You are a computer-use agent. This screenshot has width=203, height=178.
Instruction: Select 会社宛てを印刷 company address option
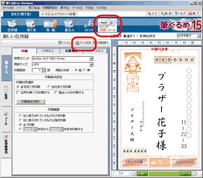pyautogui.click(x=49, y=87)
